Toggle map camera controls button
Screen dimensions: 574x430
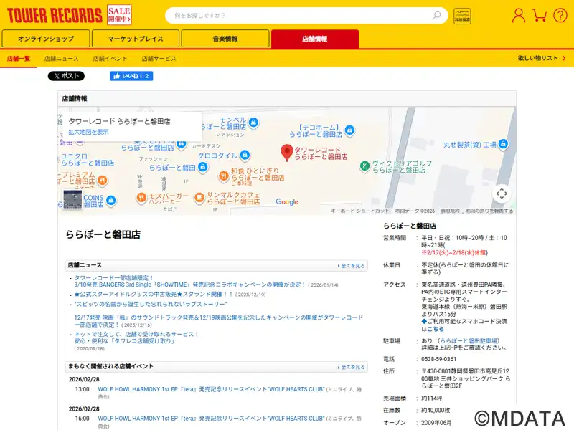(502, 193)
